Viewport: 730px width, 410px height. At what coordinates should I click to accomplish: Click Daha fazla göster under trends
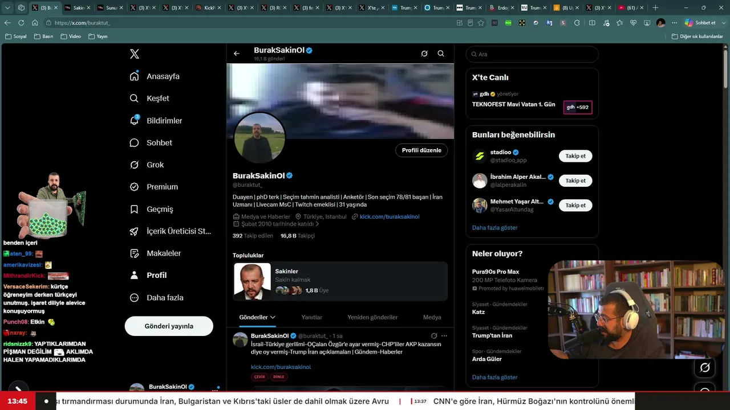494,378
